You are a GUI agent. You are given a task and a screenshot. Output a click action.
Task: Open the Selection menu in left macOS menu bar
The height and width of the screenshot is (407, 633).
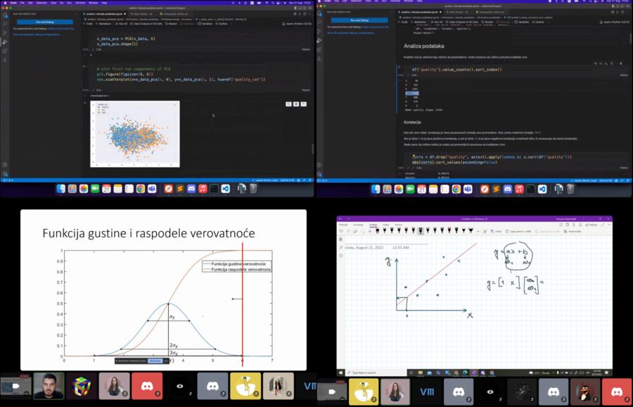click(40, 2)
